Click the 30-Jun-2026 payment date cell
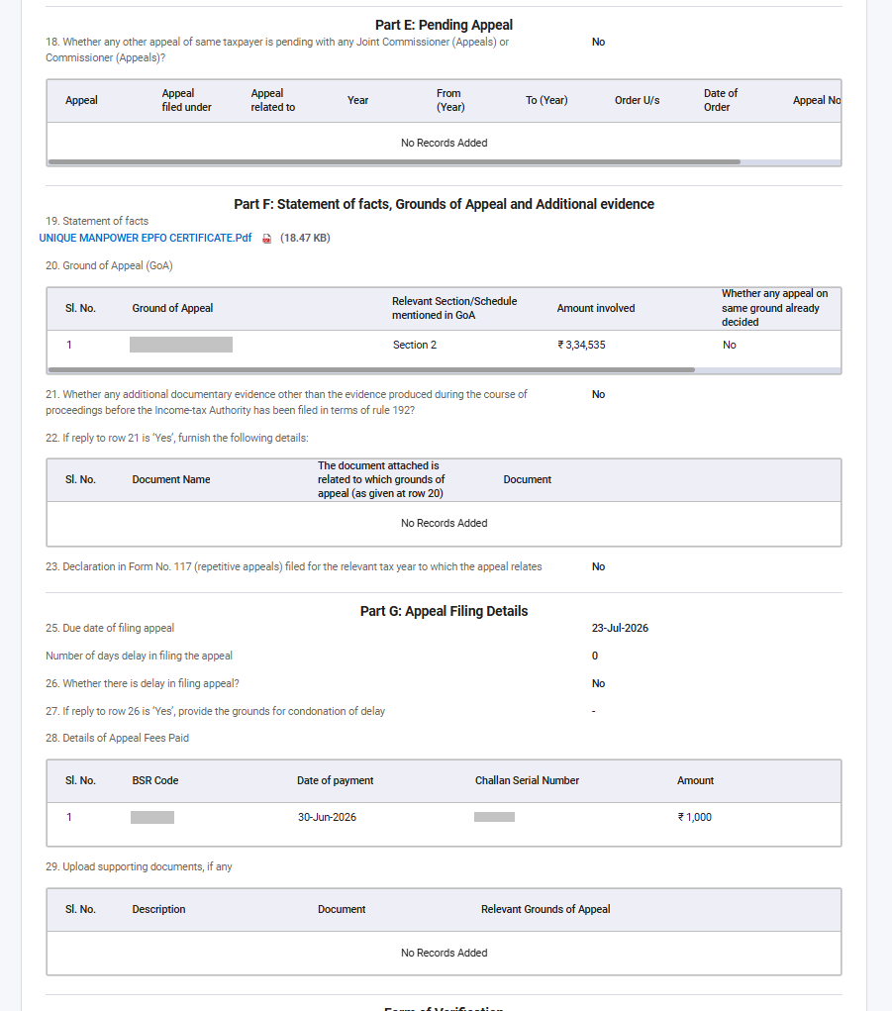892x1011 pixels. 327,817
